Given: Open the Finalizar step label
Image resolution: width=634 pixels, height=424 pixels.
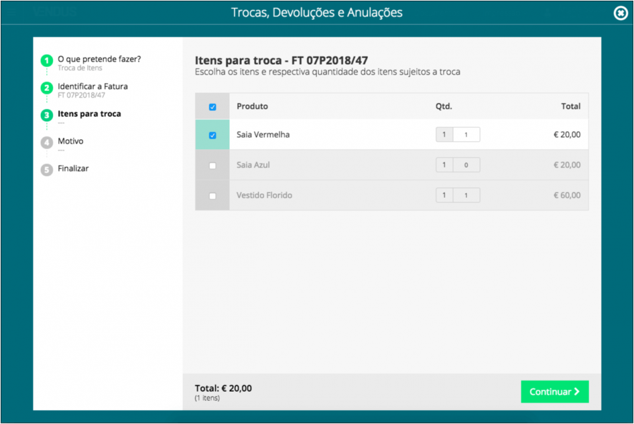Looking at the screenshot, I should pos(73,169).
